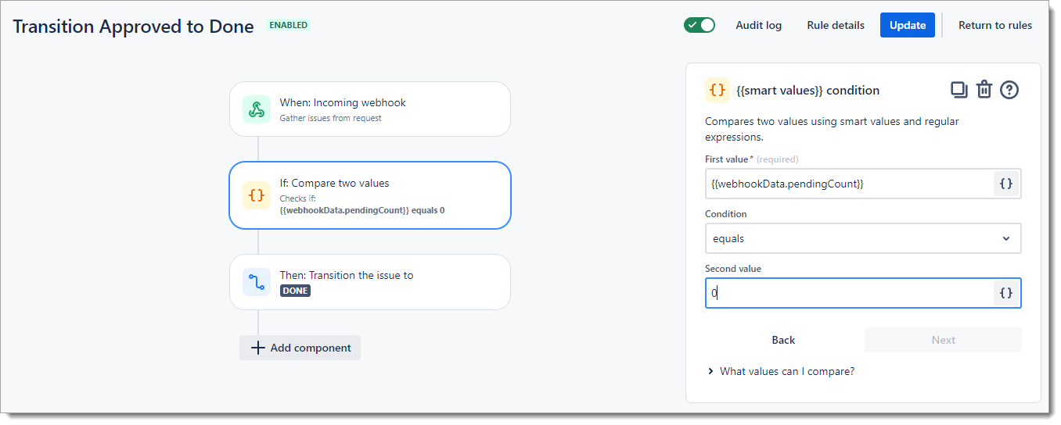Click the curly braces icon on condition card
Screen dimensions: 1061x425
click(256, 195)
